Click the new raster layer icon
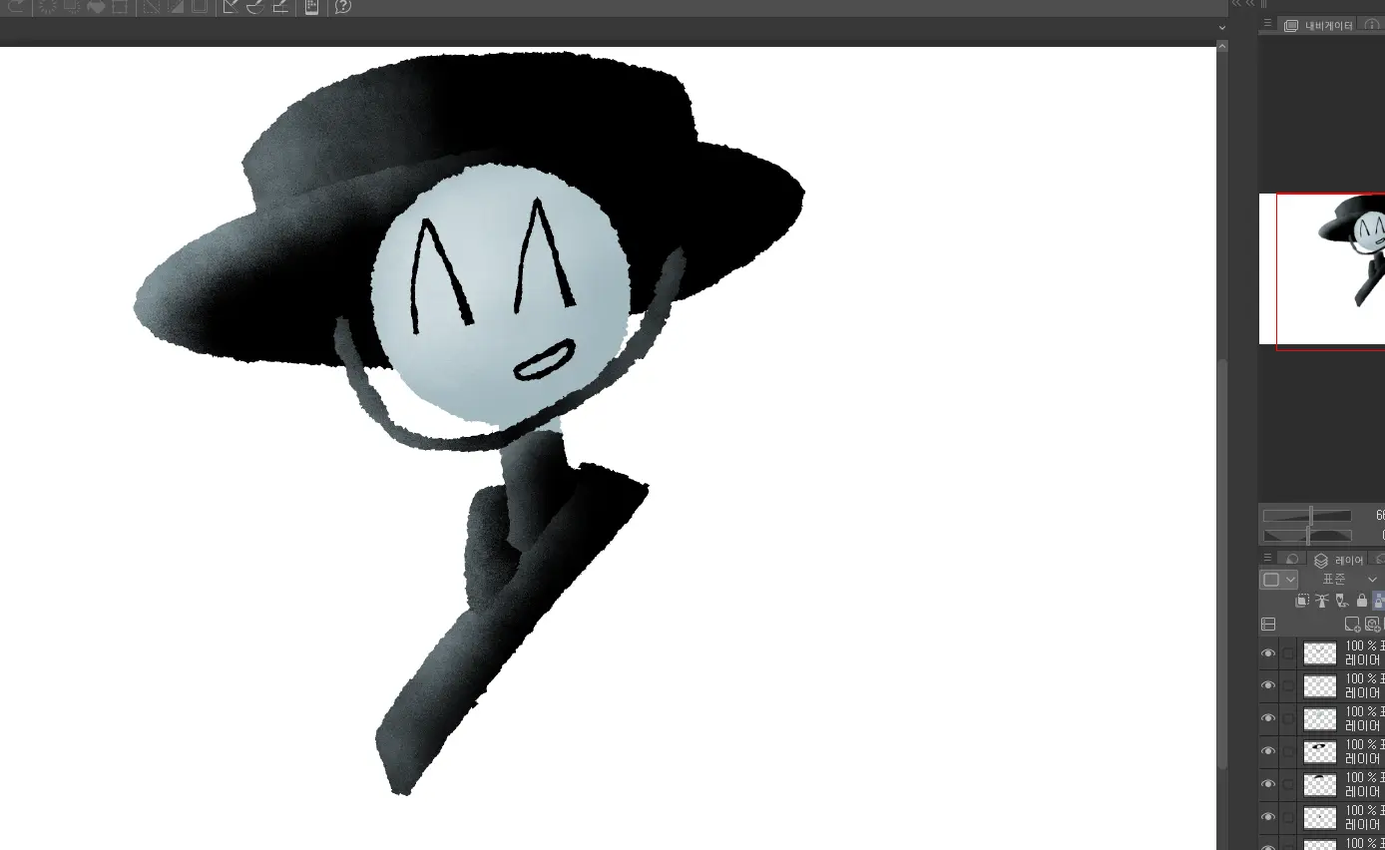This screenshot has height=850, width=1385. [1352, 625]
